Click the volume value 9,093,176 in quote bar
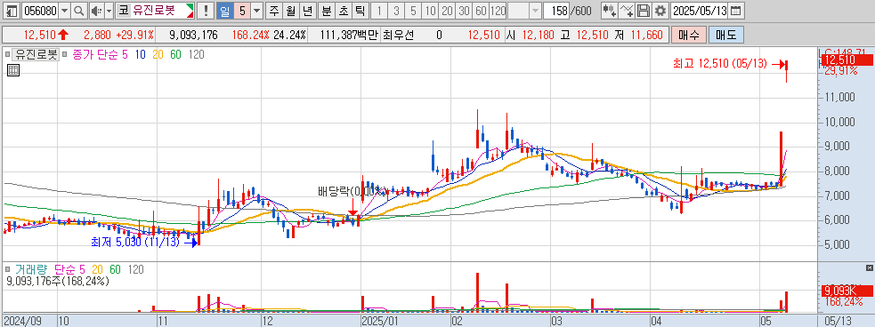The width and height of the screenshot is (875, 327). [x=194, y=35]
